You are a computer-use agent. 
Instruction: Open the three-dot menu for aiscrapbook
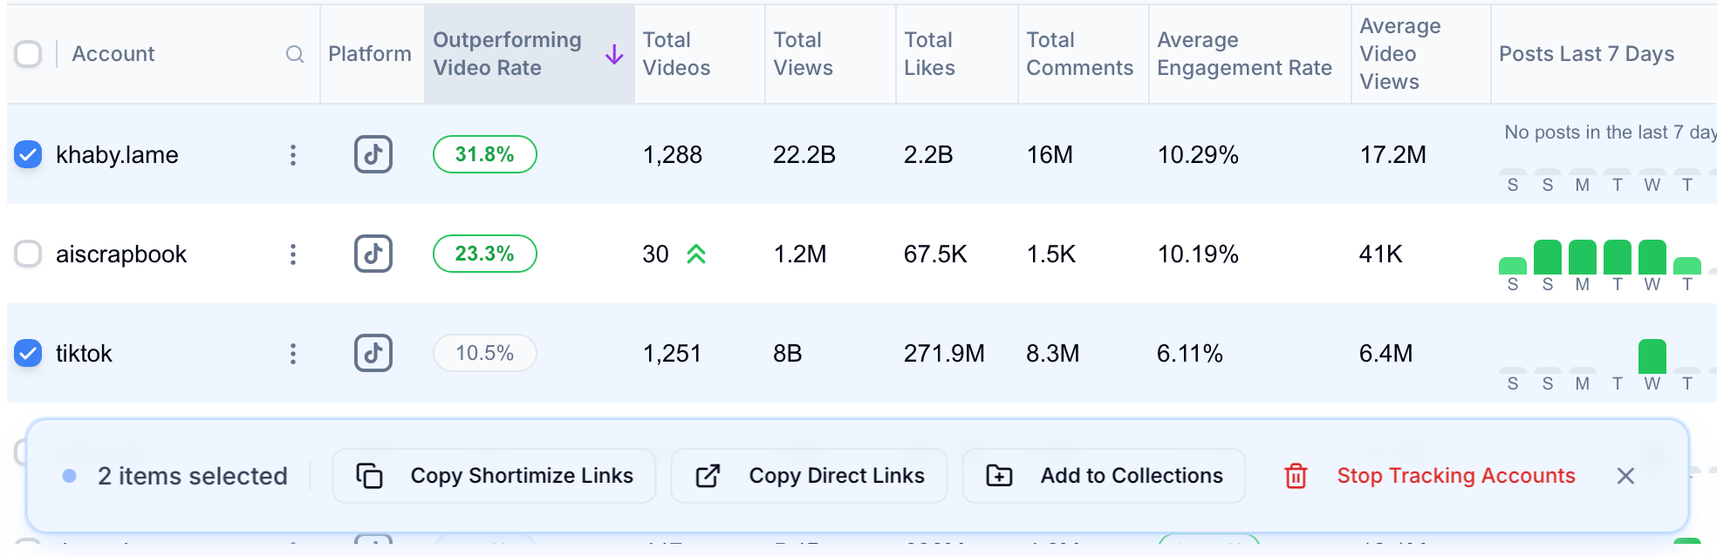(x=293, y=254)
